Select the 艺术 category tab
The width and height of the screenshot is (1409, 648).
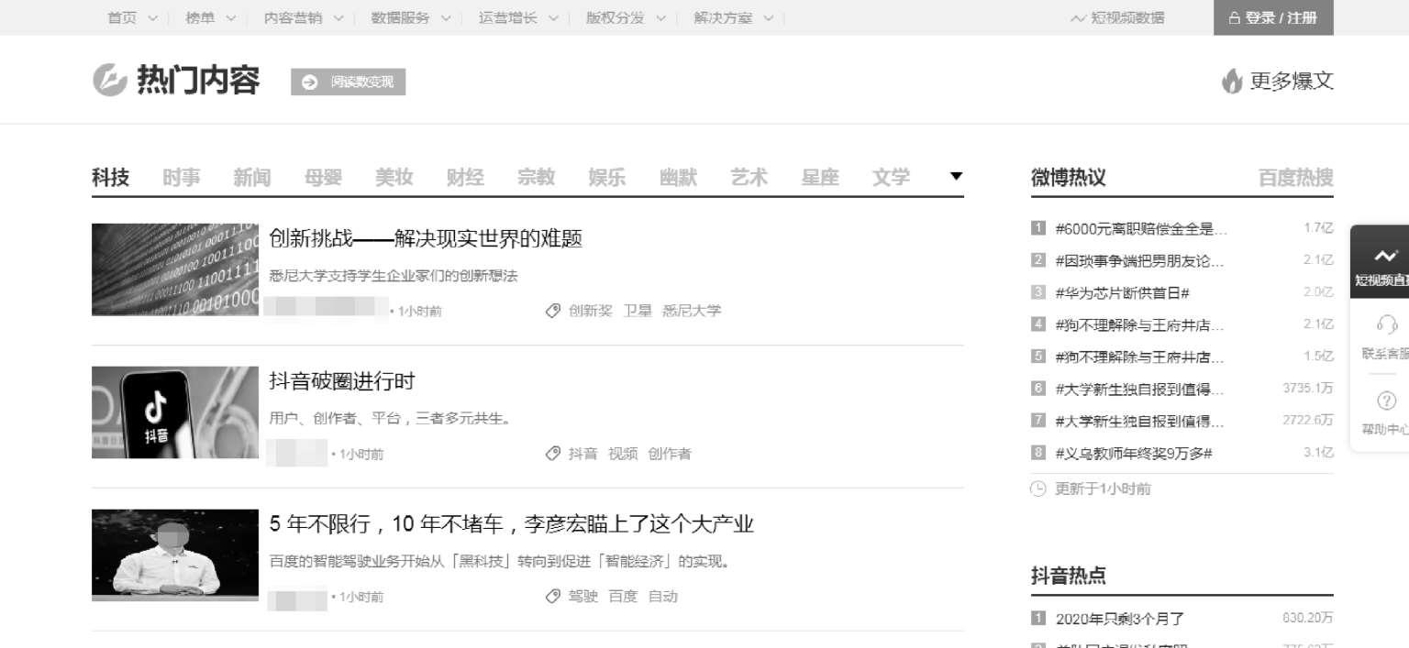(x=749, y=177)
